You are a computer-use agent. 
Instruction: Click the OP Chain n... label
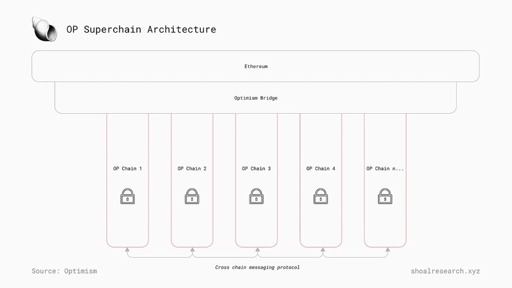coord(385,169)
